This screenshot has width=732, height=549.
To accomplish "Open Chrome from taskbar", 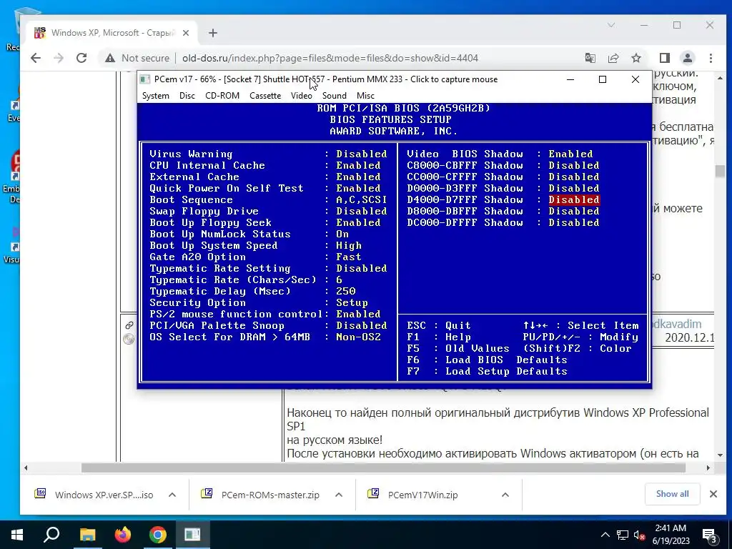I will 158,535.
